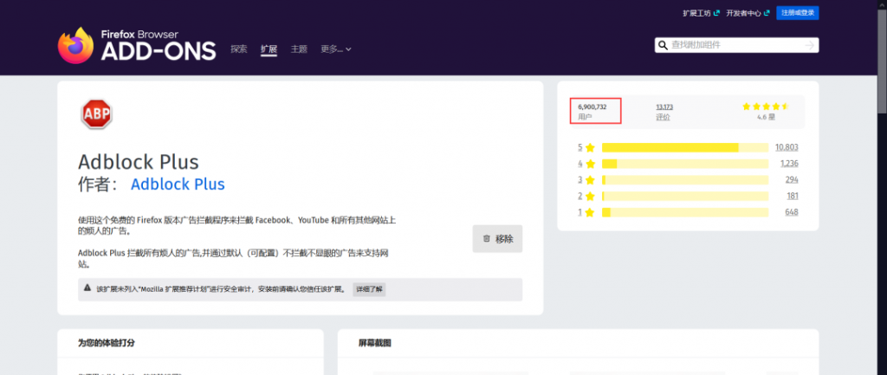Open the Adblock Plus author link

click(x=178, y=184)
